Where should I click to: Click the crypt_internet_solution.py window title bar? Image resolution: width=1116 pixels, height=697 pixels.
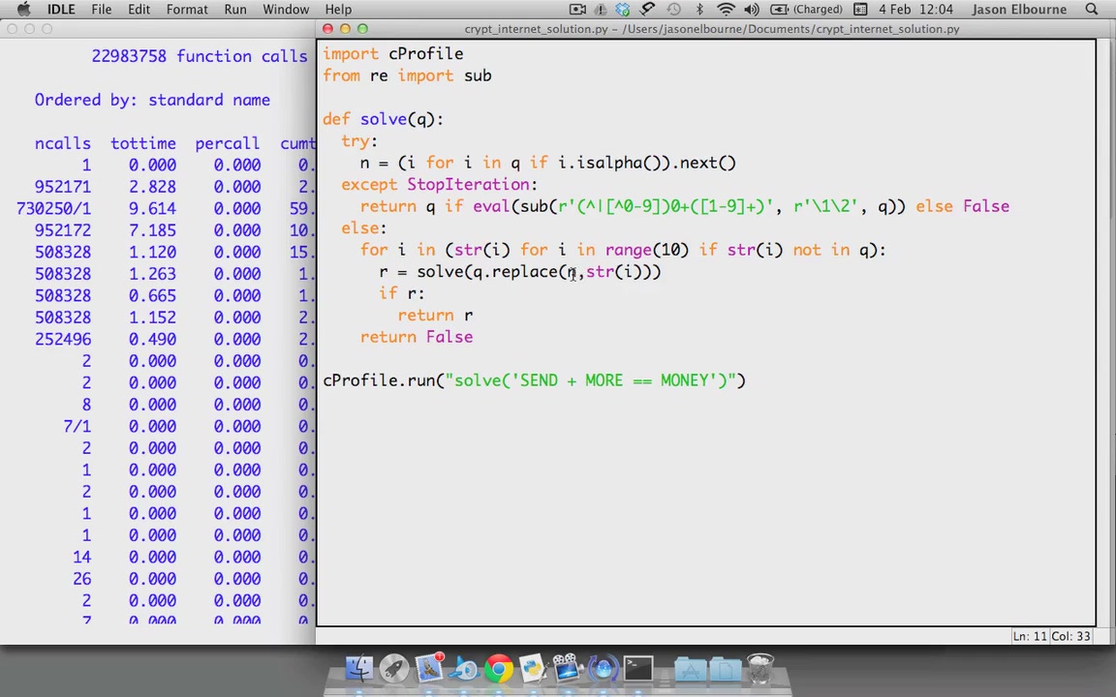coord(712,29)
